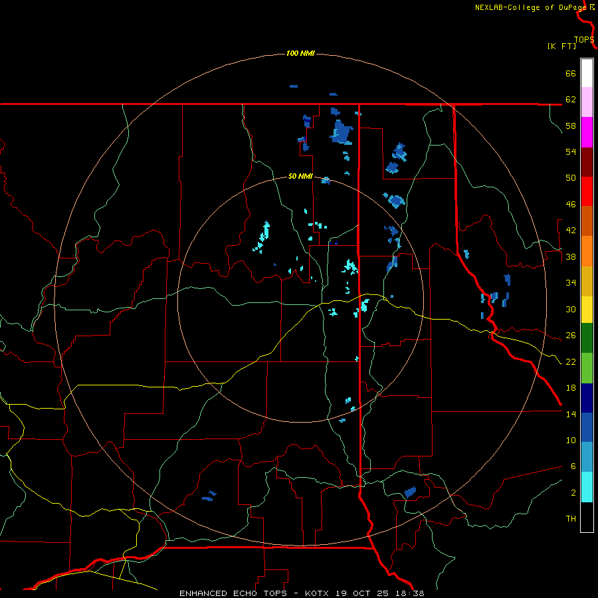Click the "18:38" timestamp in the caption
Screen dimensions: 598x598
[x=411, y=593]
